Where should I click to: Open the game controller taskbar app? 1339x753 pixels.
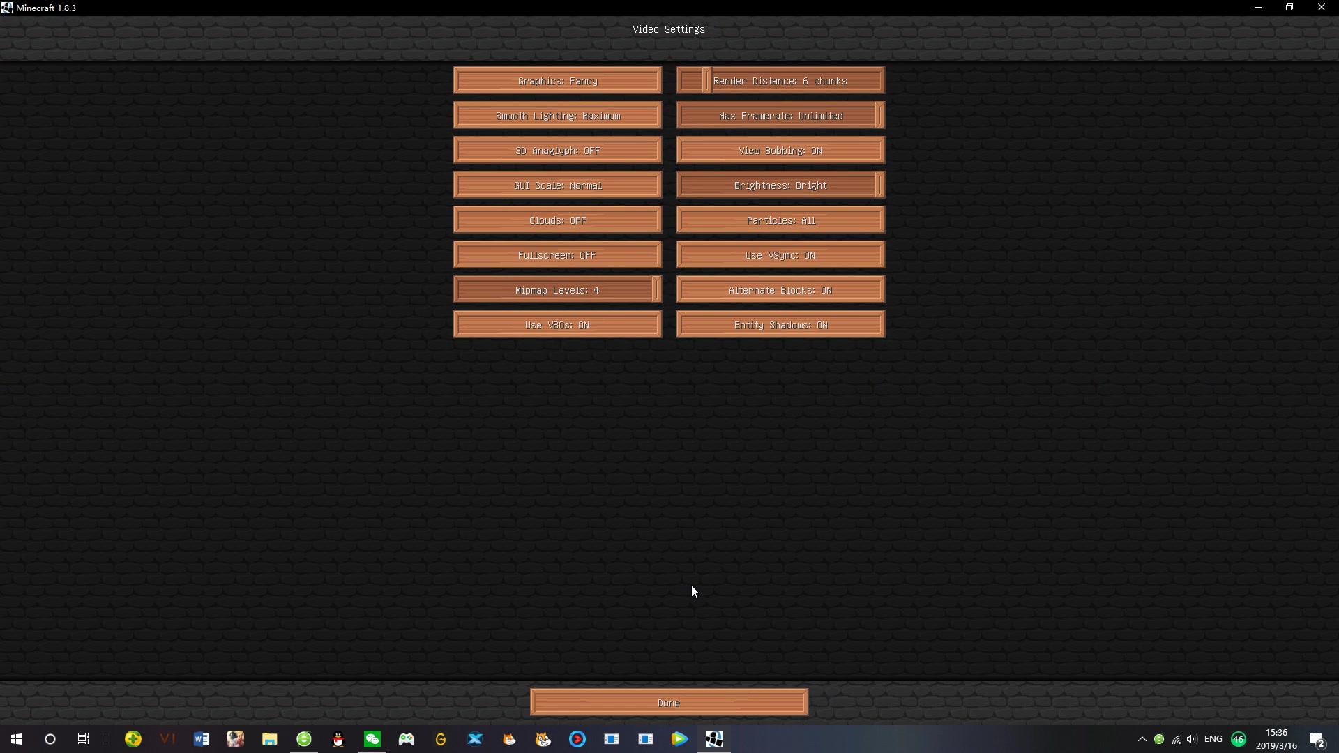[407, 739]
